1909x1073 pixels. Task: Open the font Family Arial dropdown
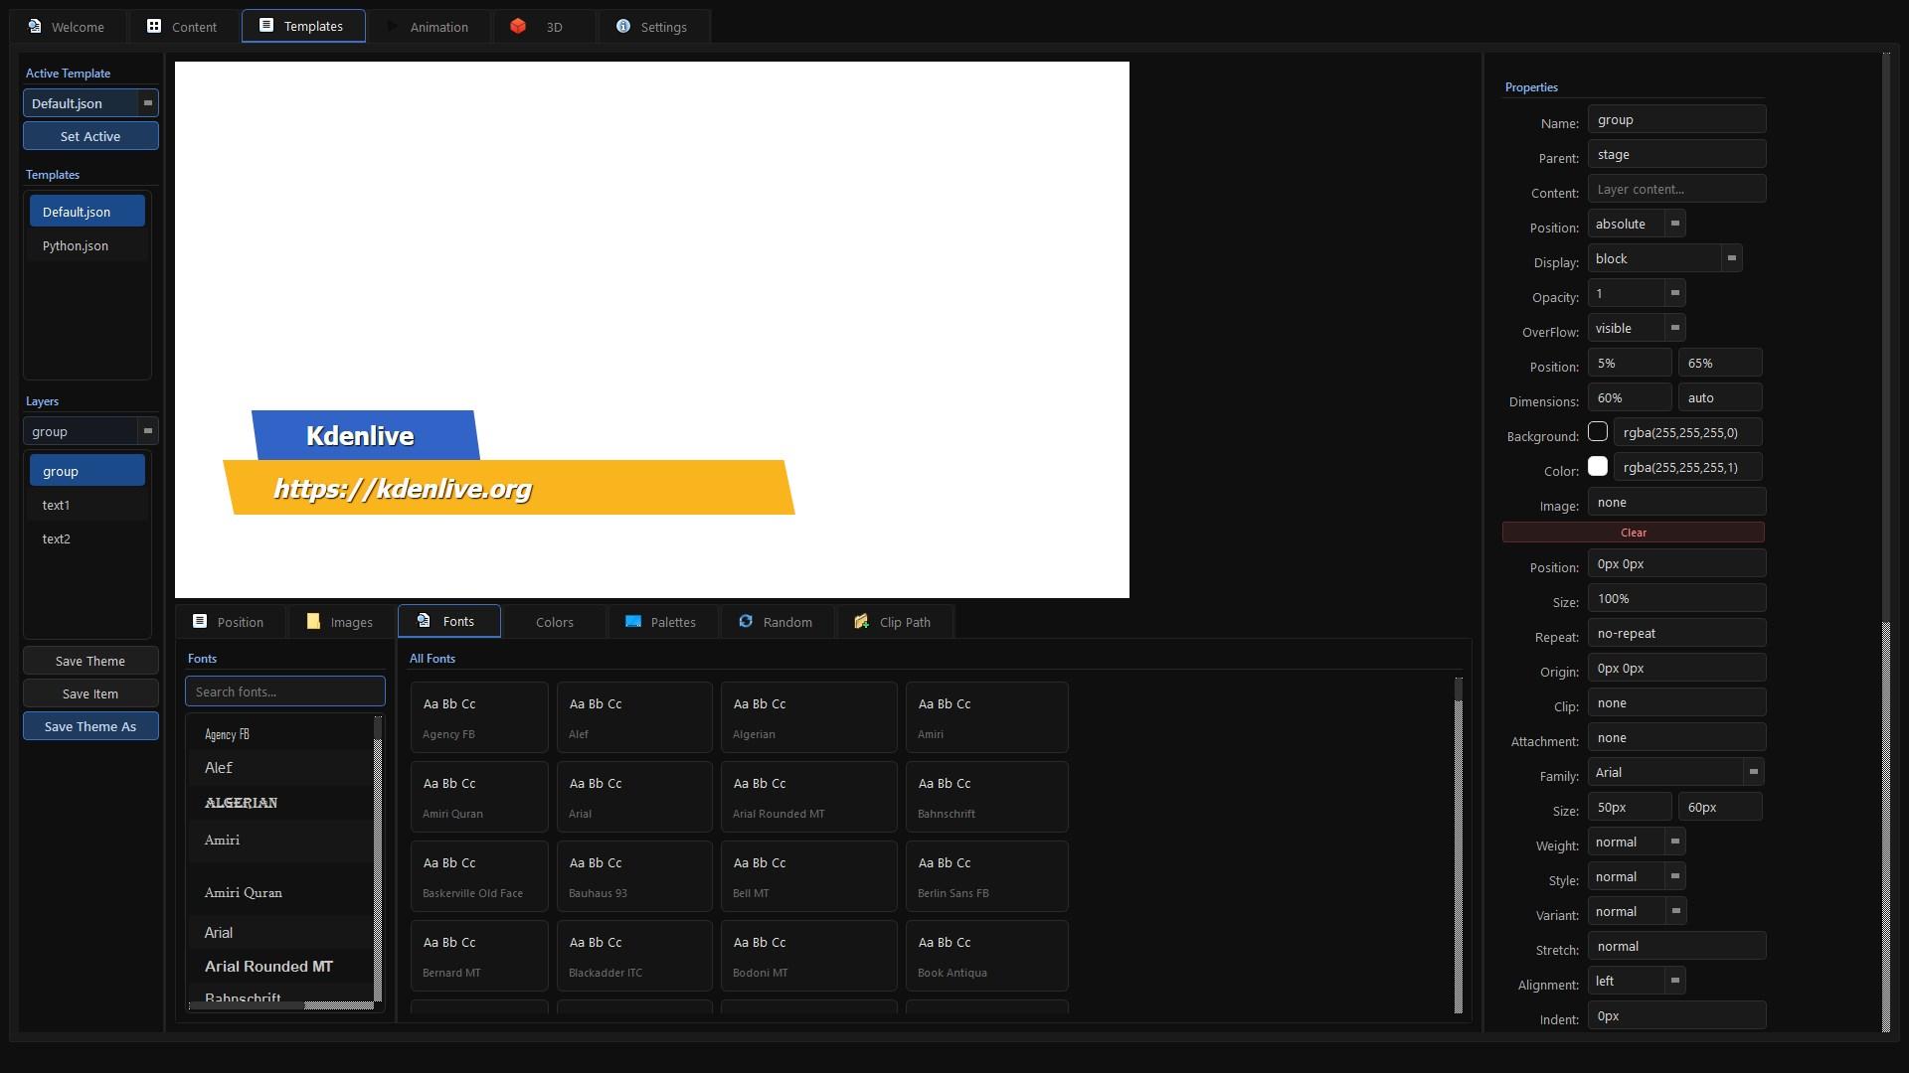click(1676, 772)
